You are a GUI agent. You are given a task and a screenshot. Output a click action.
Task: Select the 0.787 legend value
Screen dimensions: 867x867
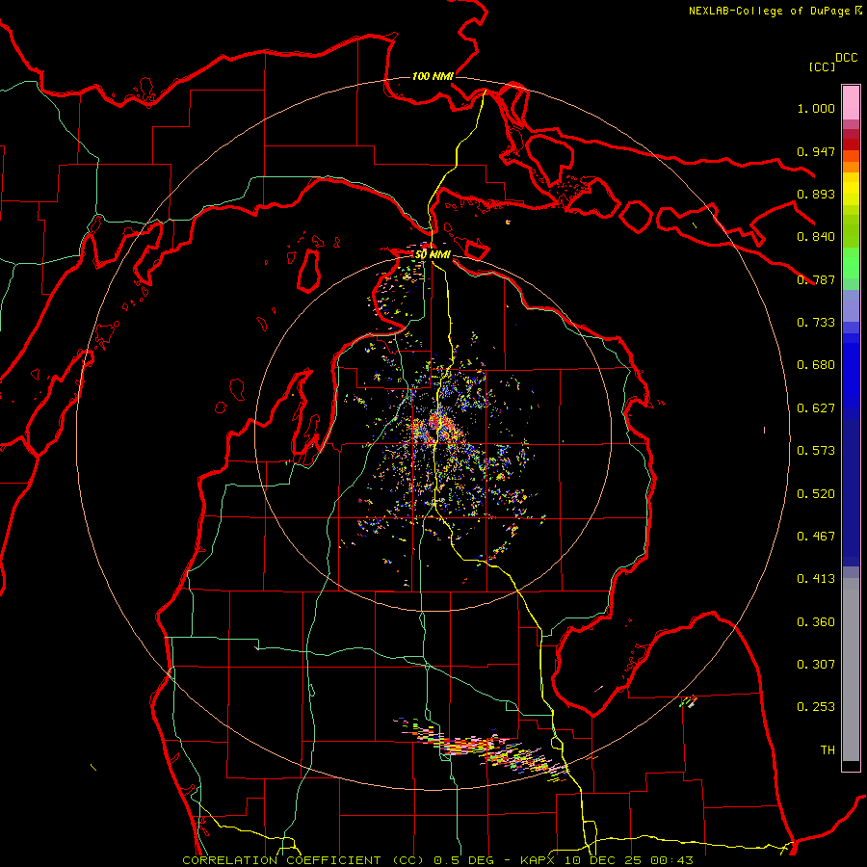point(816,279)
